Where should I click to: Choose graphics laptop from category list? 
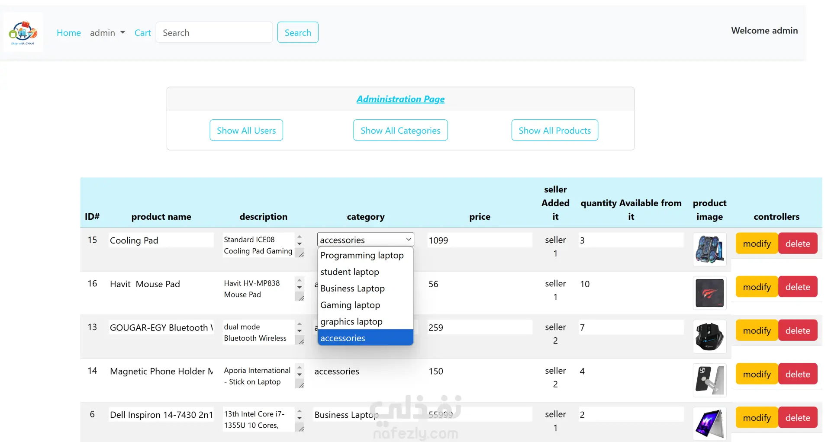366,321
